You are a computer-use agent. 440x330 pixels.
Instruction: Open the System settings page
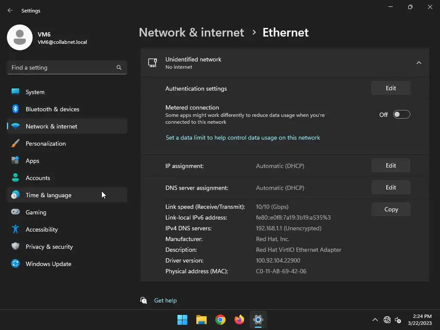click(x=35, y=92)
